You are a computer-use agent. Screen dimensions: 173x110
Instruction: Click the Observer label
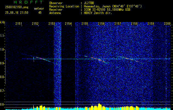(56, 3)
